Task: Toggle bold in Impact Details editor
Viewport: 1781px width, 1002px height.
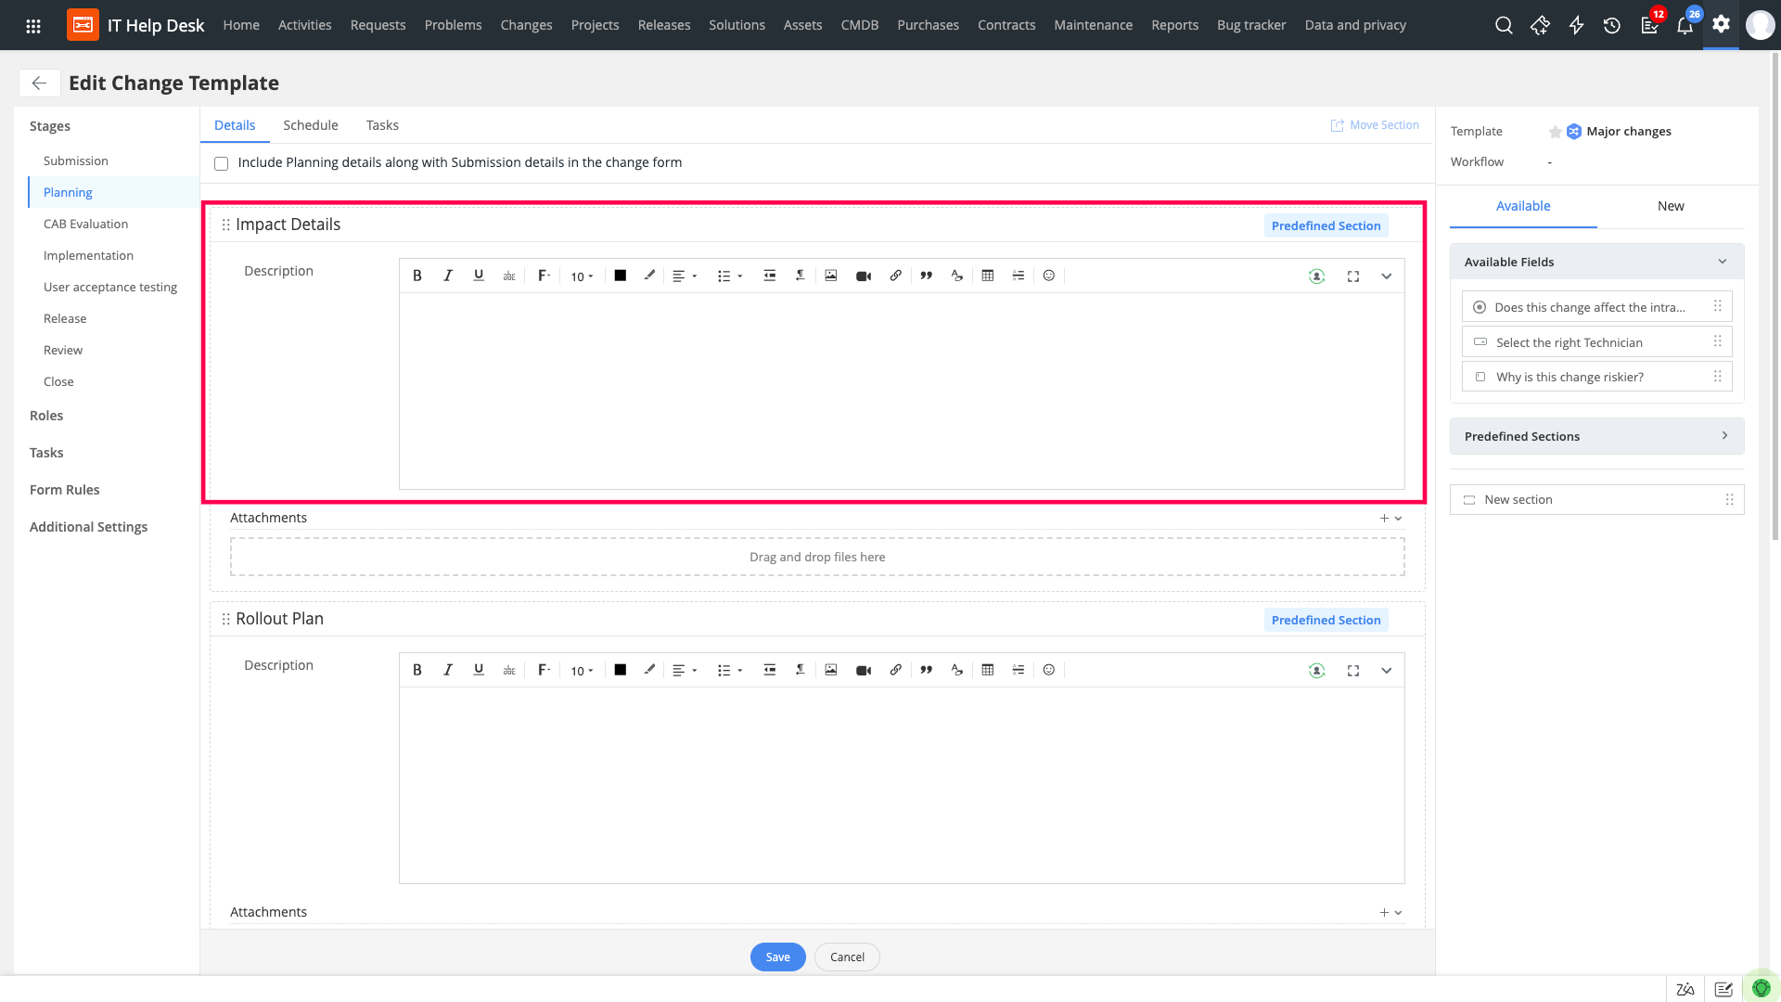Action: pyautogui.click(x=417, y=276)
